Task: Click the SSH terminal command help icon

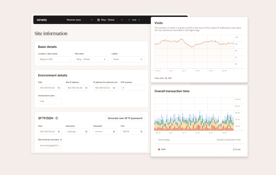Action: [61, 140]
